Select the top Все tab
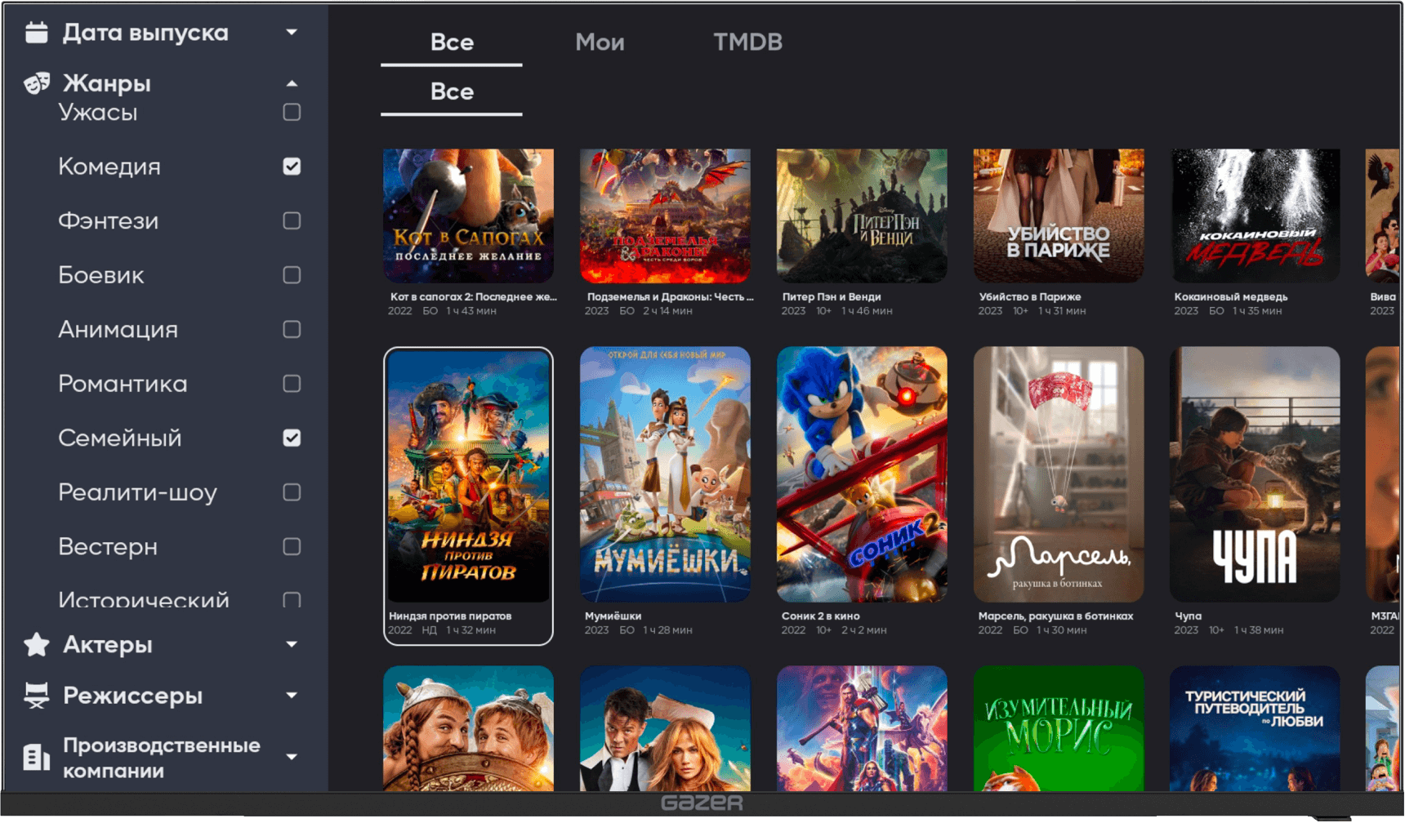The height and width of the screenshot is (823, 1405). click(x=452, y=42)
